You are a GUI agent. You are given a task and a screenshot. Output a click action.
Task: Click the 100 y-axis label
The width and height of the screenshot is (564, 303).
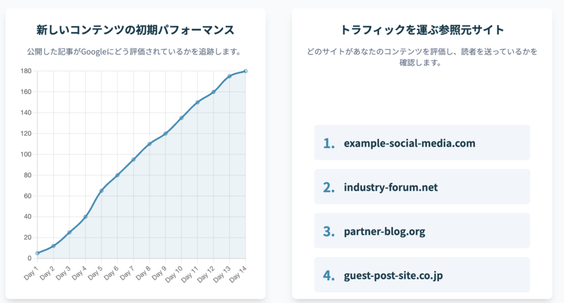click(x=25, y=154)
